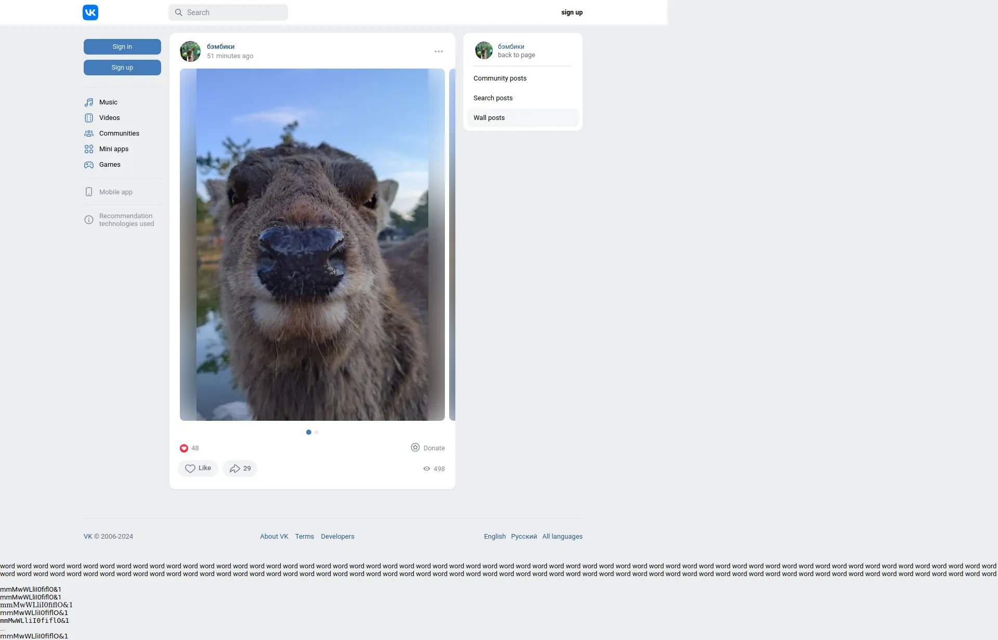The width and height of the screenshot is (998, 640).
Task: Open the Videos section
Action: [x=109, y=118]
